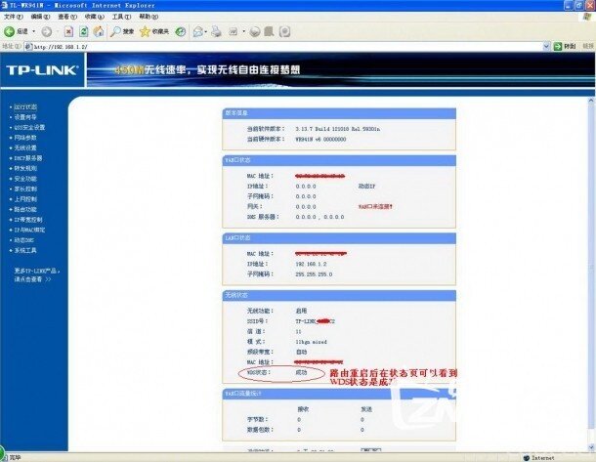This screenshot has width=596, height=462.
Task: Expand 路由功能 (Routing) sidebar item
Action: click(25, 209)
